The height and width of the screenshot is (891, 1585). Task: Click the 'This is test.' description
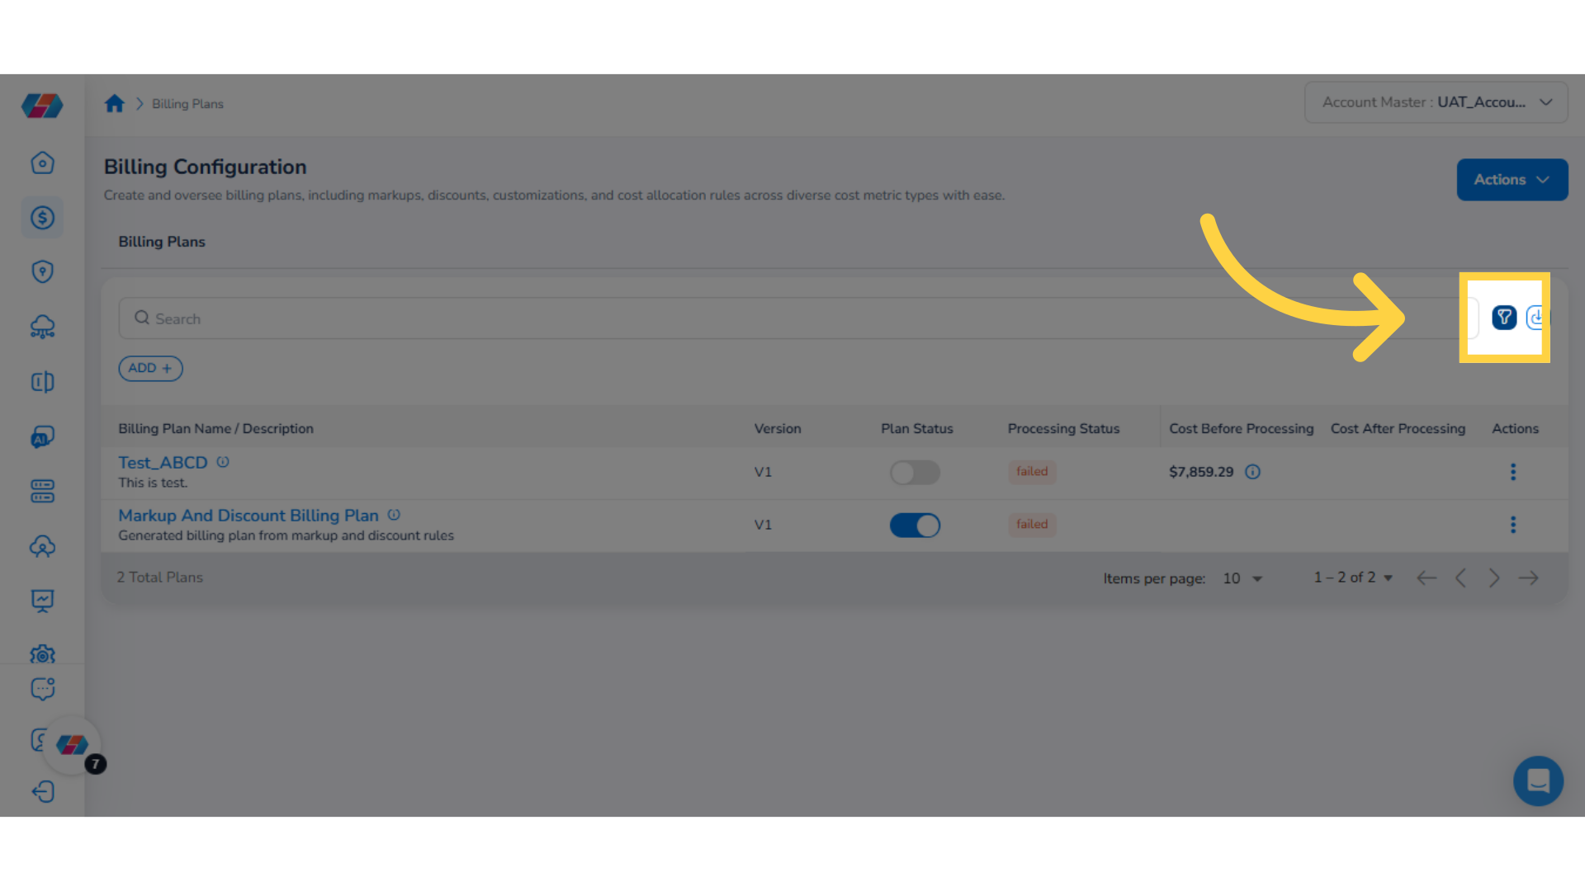153,483
